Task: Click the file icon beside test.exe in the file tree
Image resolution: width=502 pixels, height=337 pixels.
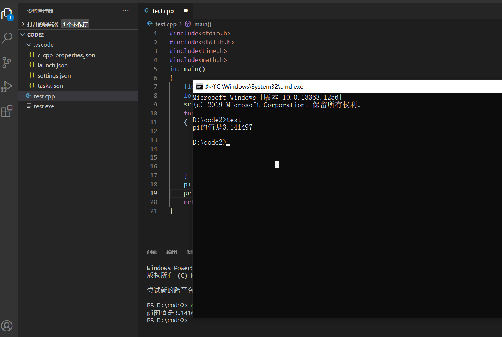Action: [29, 106]
